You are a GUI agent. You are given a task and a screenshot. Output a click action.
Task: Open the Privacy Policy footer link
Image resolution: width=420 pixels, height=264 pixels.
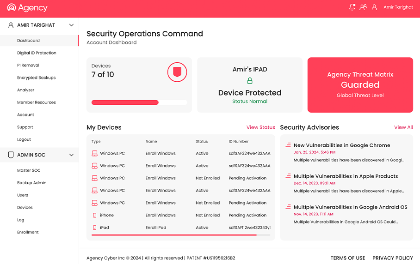392,258
